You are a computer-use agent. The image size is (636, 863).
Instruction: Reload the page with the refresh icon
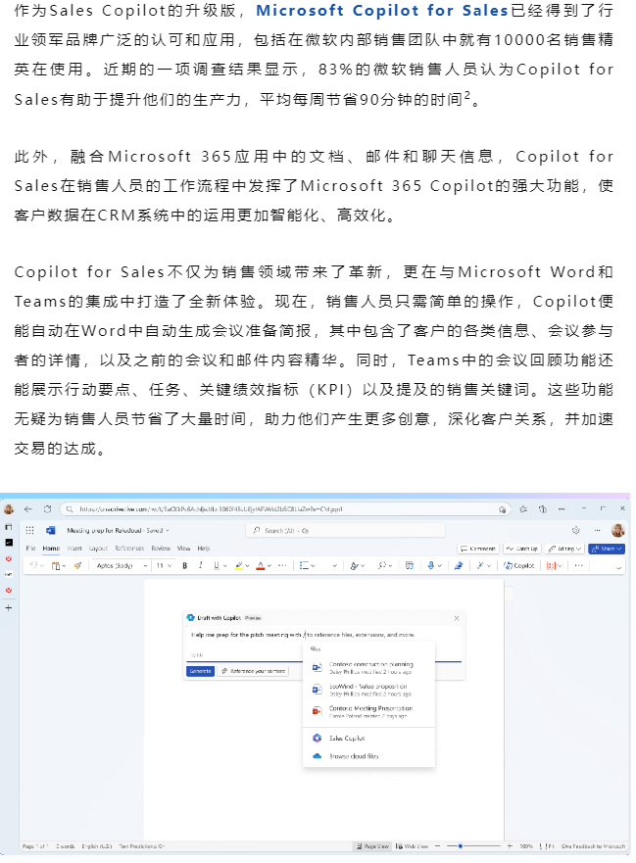coord(47,509)
